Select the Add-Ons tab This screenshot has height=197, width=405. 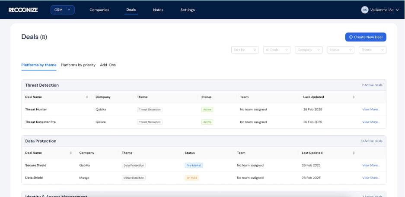coord(108,65)
